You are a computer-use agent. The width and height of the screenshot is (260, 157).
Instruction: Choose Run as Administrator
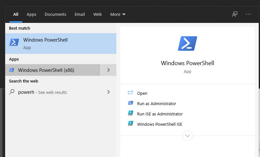(x=157, y=103)
